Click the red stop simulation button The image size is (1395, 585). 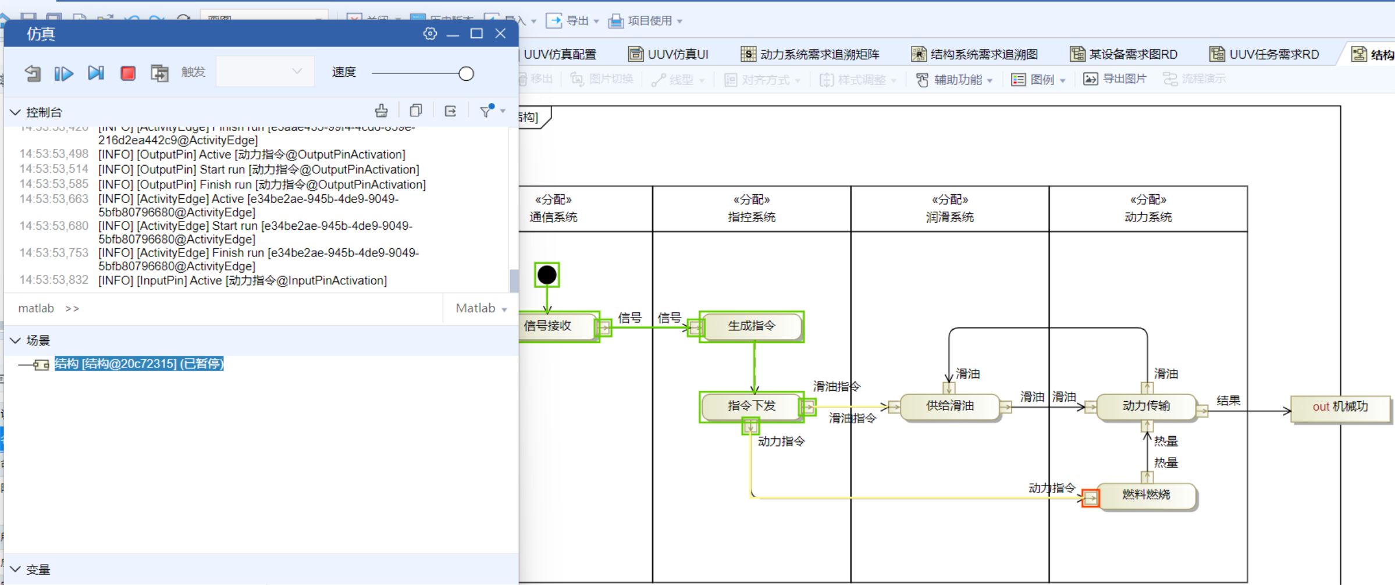click(128, 73)
